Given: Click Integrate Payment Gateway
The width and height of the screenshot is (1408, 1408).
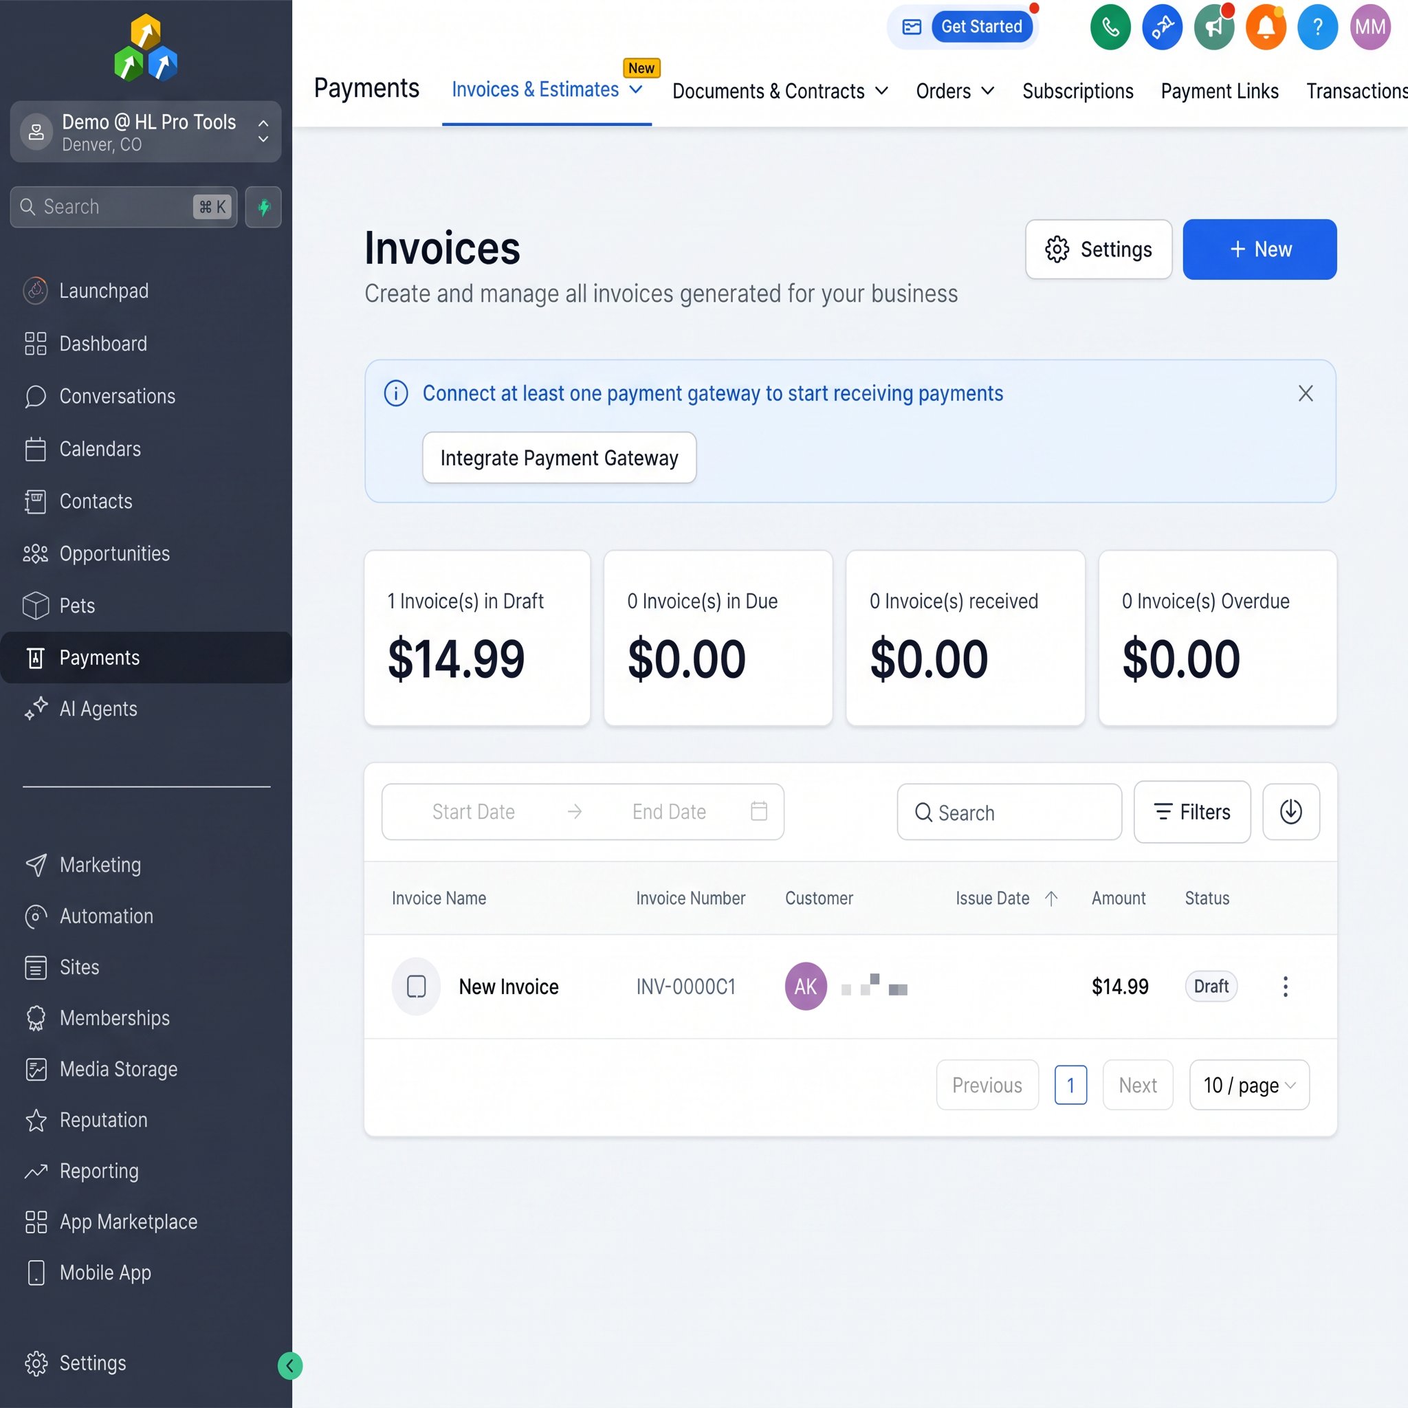Looking at the screenshot, I should pyautogui.click(x=559, y=458).
